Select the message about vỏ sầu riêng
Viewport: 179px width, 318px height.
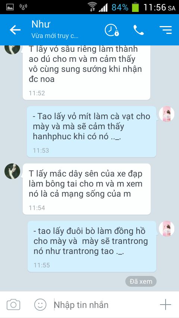[87, 73]
